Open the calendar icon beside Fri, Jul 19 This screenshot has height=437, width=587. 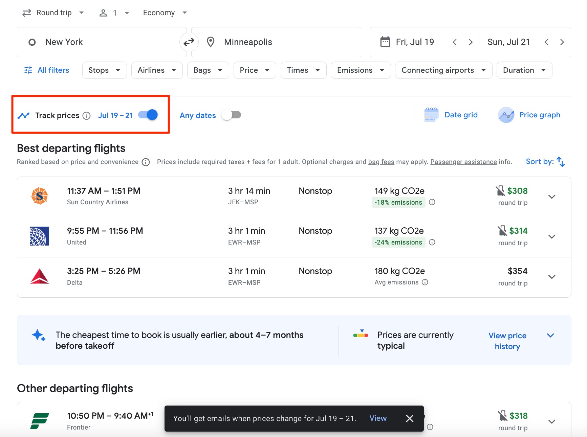pyautogui.click(x=385, y=42)
